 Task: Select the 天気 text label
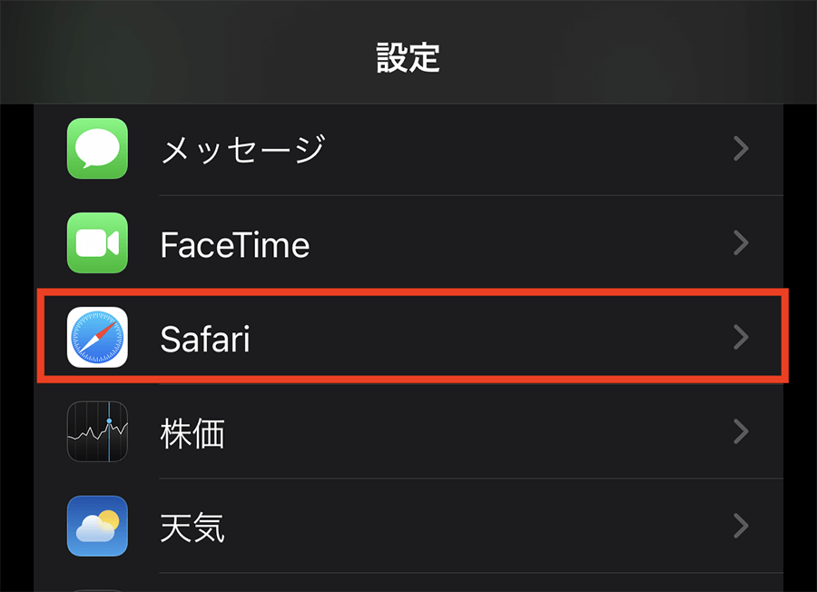(192, 527)
